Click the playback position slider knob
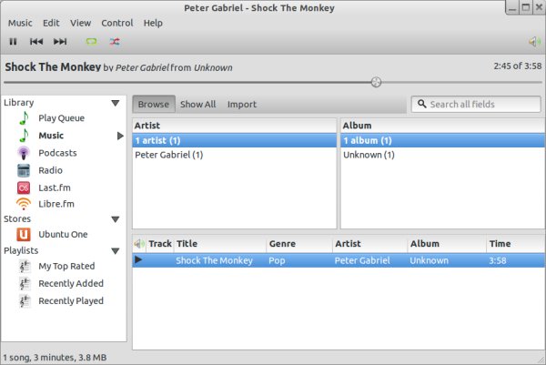Viewport: 546px width, 365px height. pos(376,82)
